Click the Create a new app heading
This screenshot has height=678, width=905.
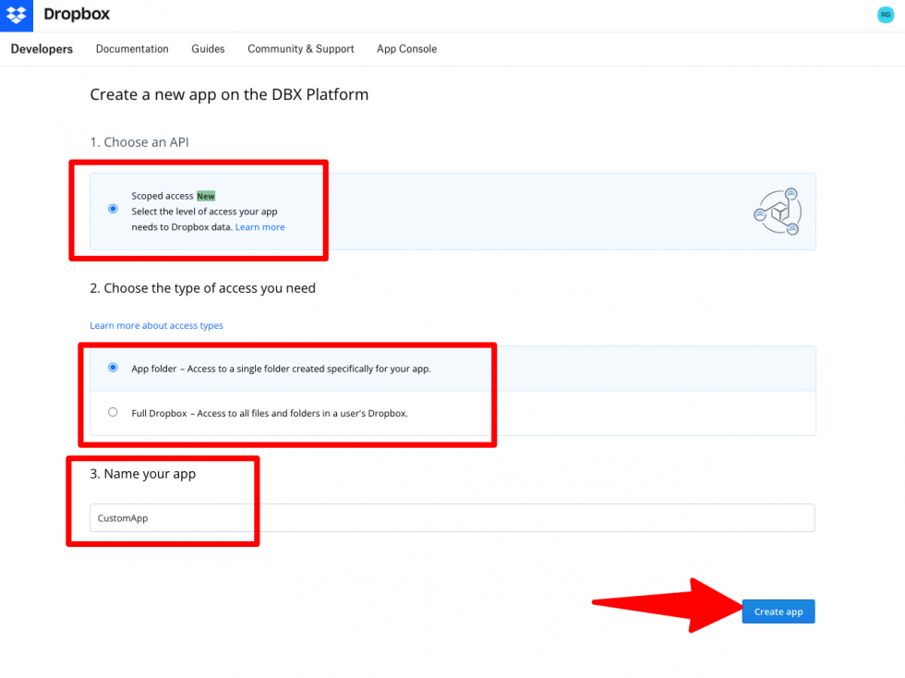tap(229, 94)
